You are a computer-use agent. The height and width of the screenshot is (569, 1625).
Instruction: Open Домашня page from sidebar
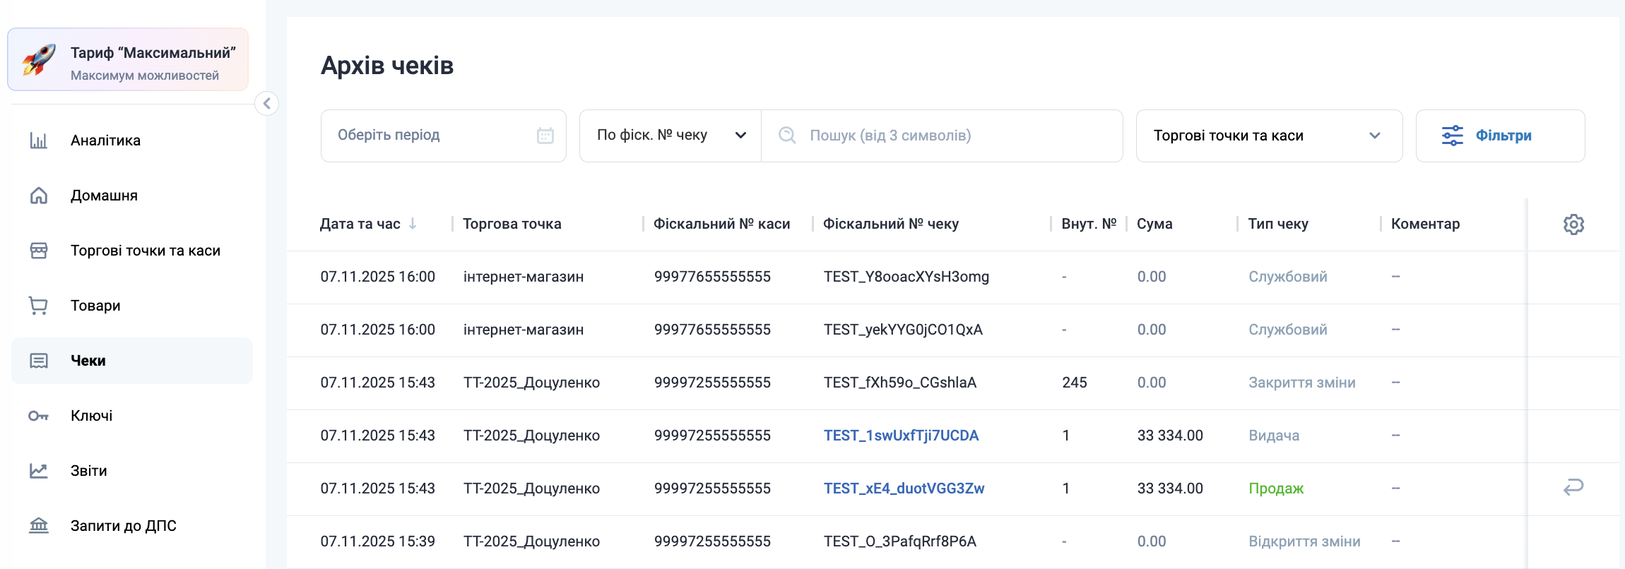coord(104,196)
